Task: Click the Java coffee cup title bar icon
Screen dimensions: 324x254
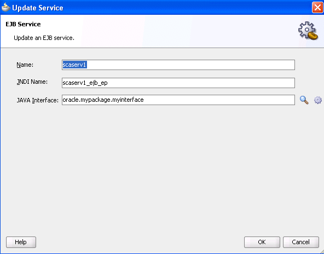Action: point(5,8)
